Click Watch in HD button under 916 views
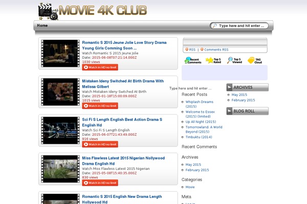Screen dimensions: 307x204 coord(100,144)
